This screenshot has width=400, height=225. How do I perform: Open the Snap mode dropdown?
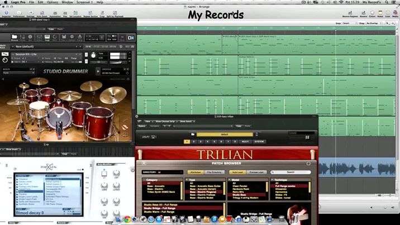tap(351, 23)
